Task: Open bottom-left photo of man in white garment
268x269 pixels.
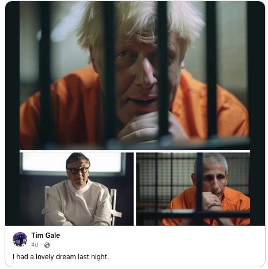Action: pyautogui.click(x=77, y=189)
